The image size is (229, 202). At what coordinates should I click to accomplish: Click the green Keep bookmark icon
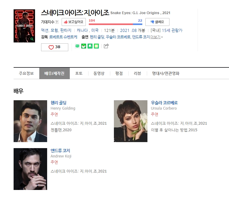(x=90, y=46)
